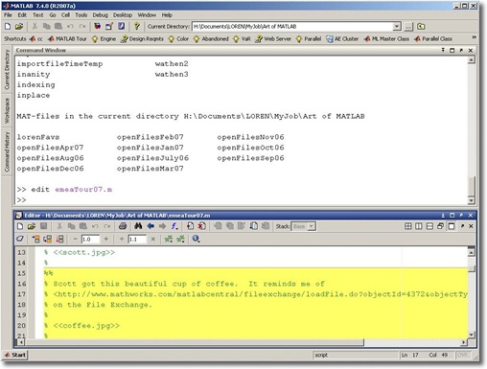Tile Editor documents in a grid layout

pos(408,226)
